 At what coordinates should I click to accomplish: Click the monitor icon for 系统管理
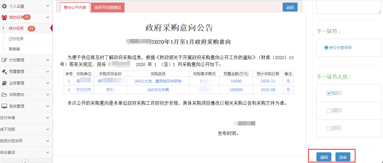pyautogui.click(x=4, y=106)
